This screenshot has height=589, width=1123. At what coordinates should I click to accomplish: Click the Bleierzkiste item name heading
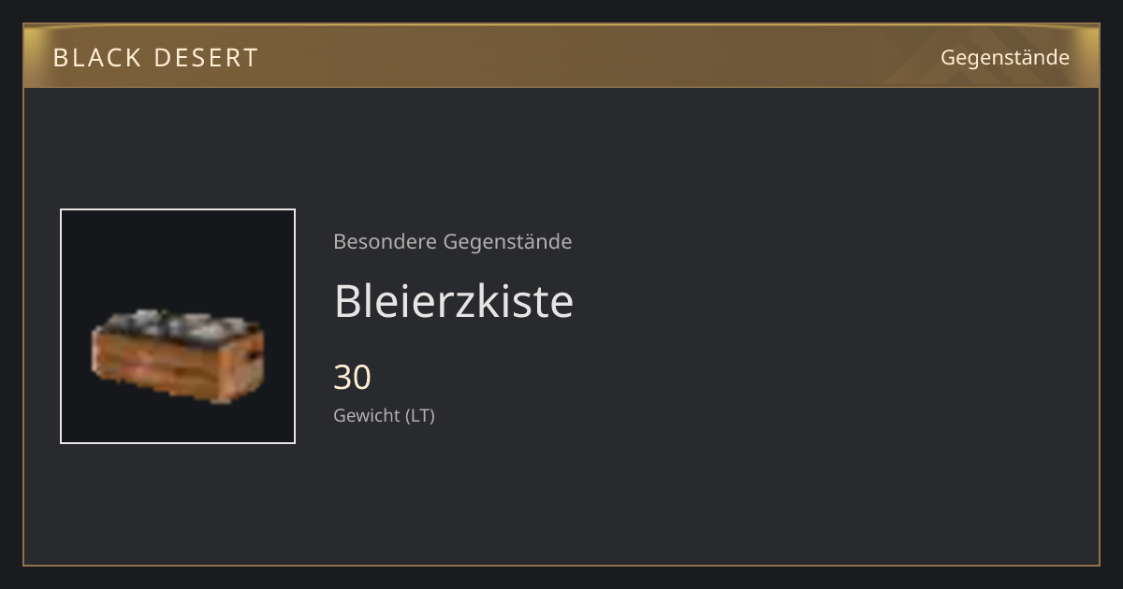[x=453, y=300]
